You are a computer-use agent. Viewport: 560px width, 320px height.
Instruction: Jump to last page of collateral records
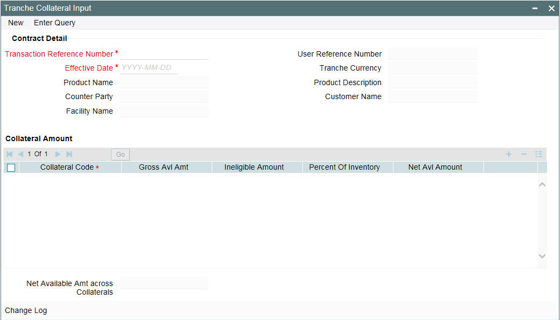pos(70,154)
